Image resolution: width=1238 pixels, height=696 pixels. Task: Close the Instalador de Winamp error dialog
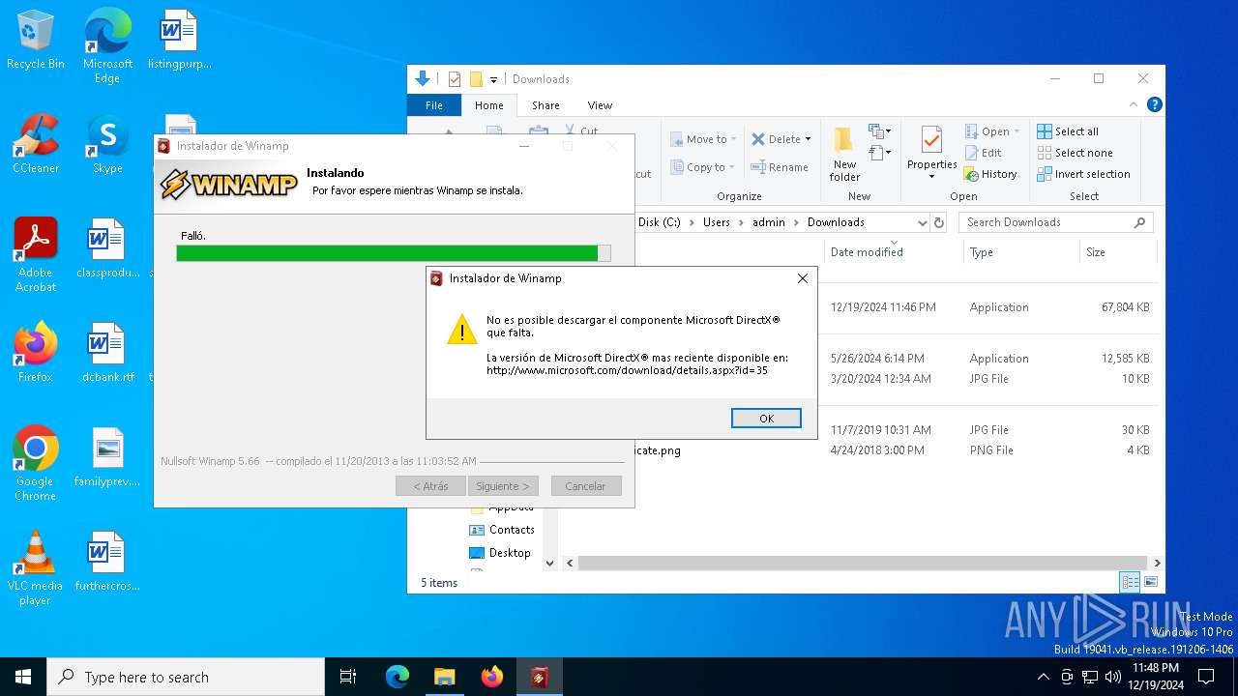[x=802, y=278]
